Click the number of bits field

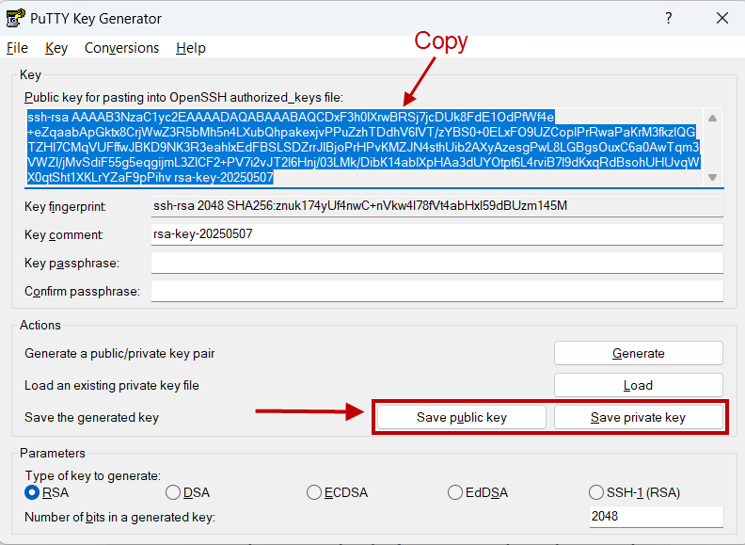(x=657, y=517)
